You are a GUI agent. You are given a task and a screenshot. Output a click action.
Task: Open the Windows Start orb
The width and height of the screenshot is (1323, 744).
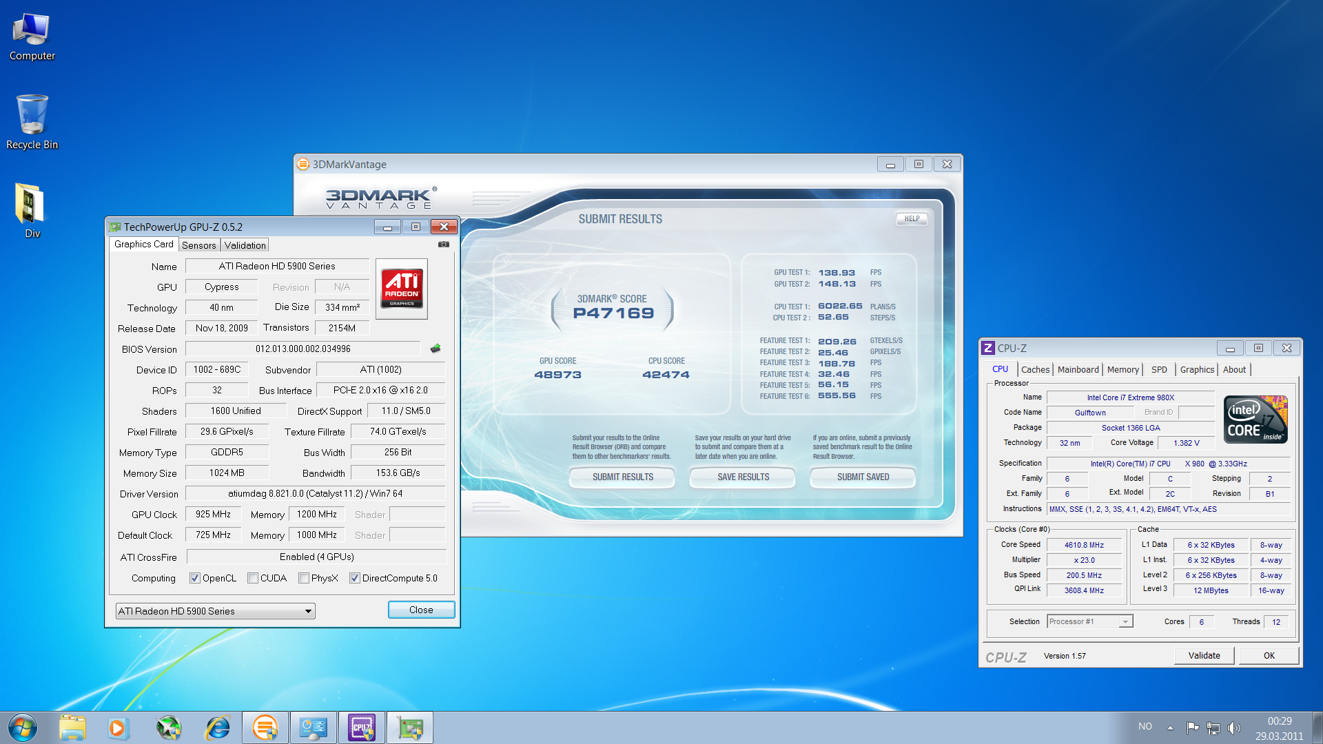(x=23, y=727)
